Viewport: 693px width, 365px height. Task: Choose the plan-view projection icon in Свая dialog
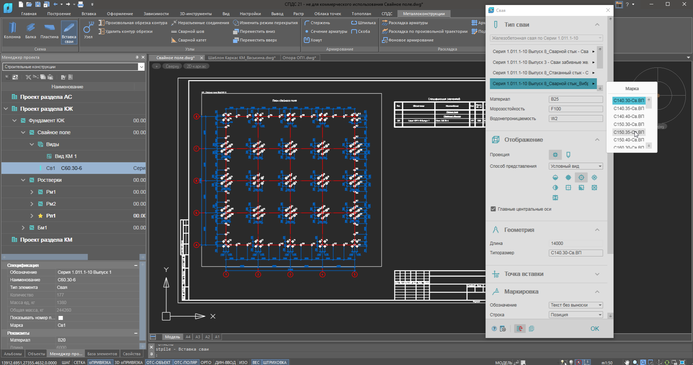coord(555,155)
